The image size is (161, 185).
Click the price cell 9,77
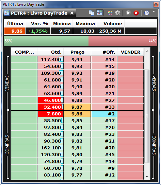[x=77, y=175]
